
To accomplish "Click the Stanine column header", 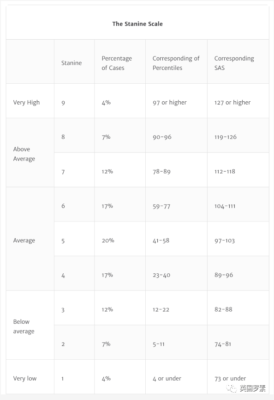I will click(71, 63).
